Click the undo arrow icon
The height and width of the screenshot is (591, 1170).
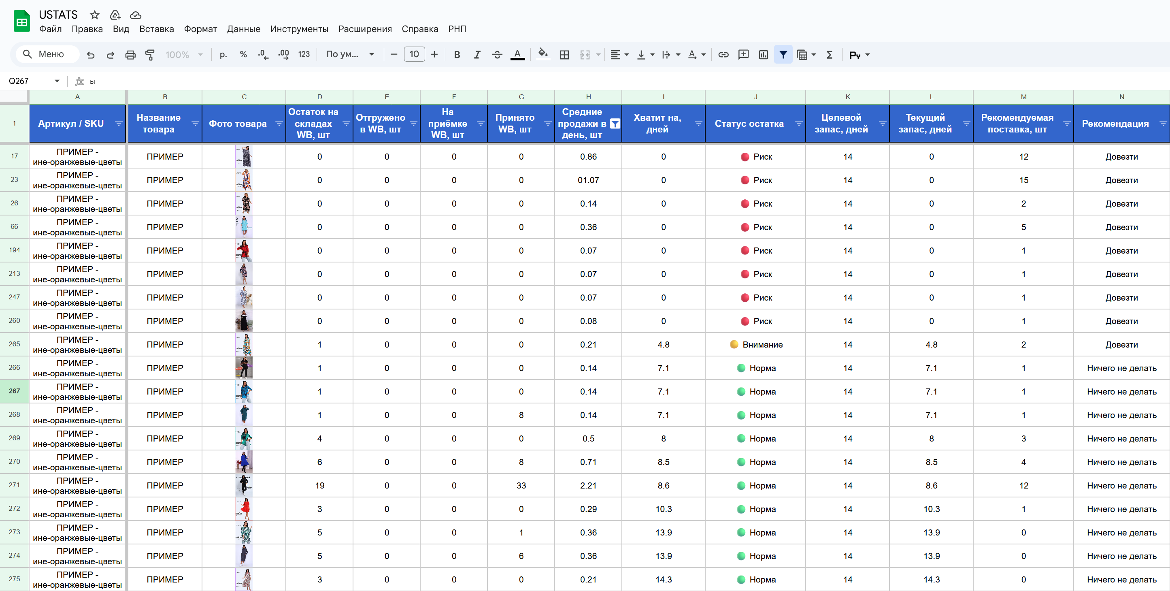(91, 55)
